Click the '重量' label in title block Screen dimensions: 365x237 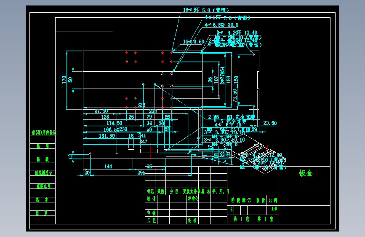pos(261,200)
